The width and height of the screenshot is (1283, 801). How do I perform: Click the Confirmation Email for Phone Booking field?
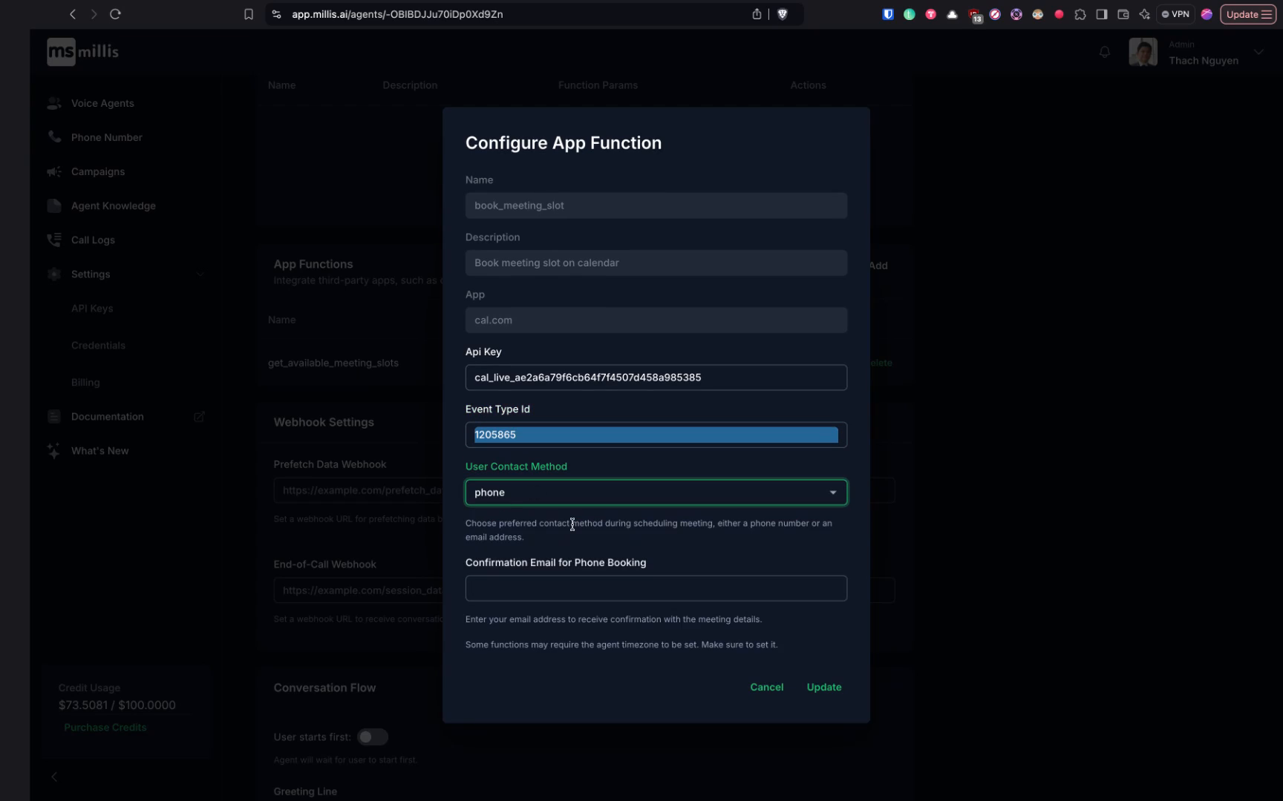[655, 588]
